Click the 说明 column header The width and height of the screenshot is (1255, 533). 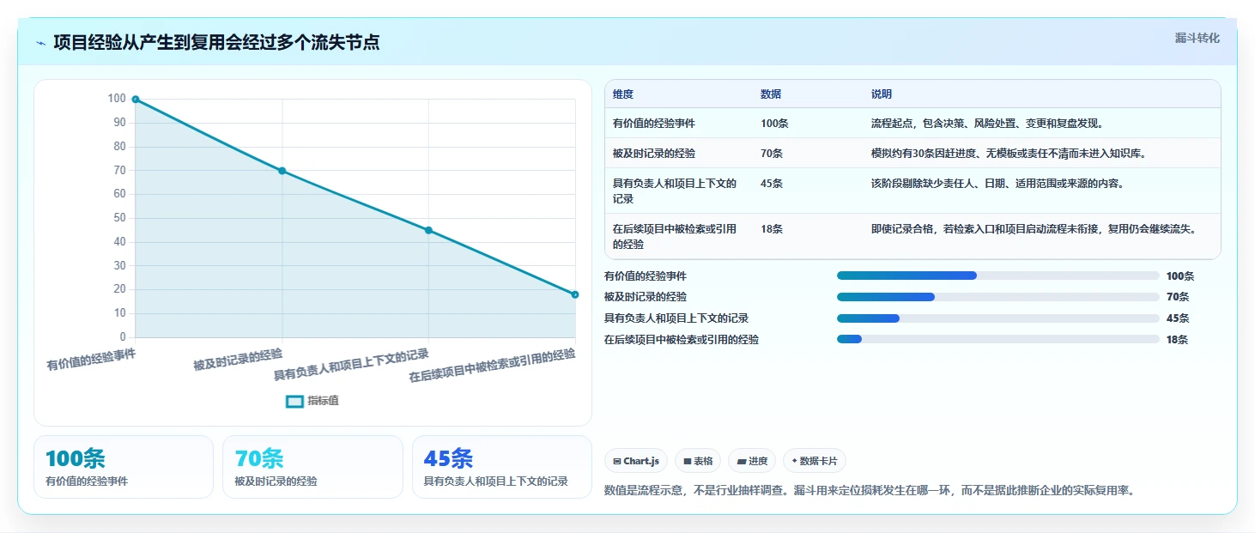882,94
